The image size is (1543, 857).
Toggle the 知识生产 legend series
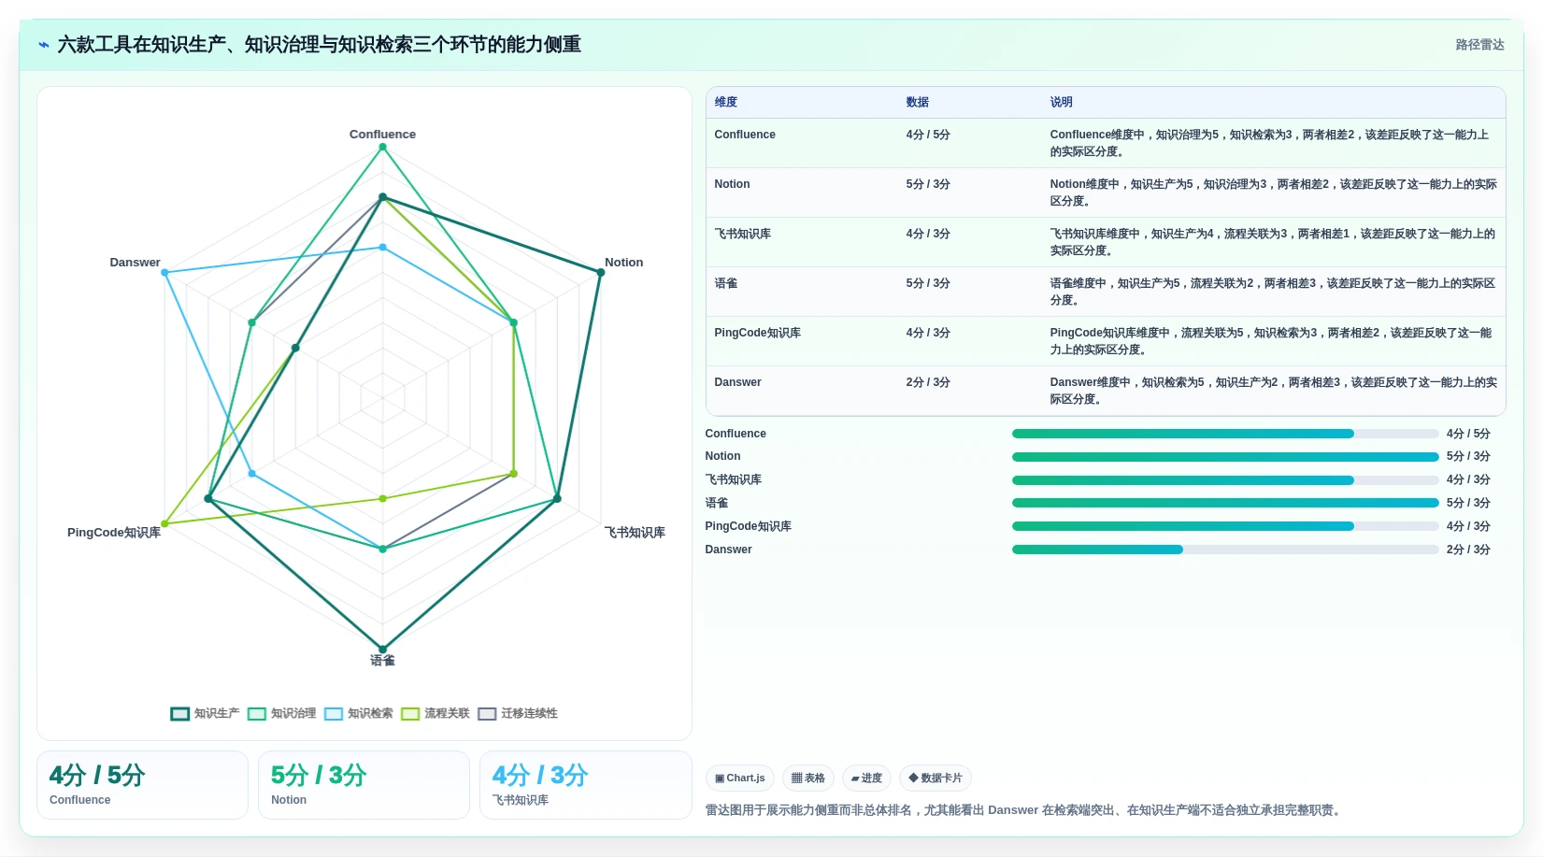click(205, 713)
